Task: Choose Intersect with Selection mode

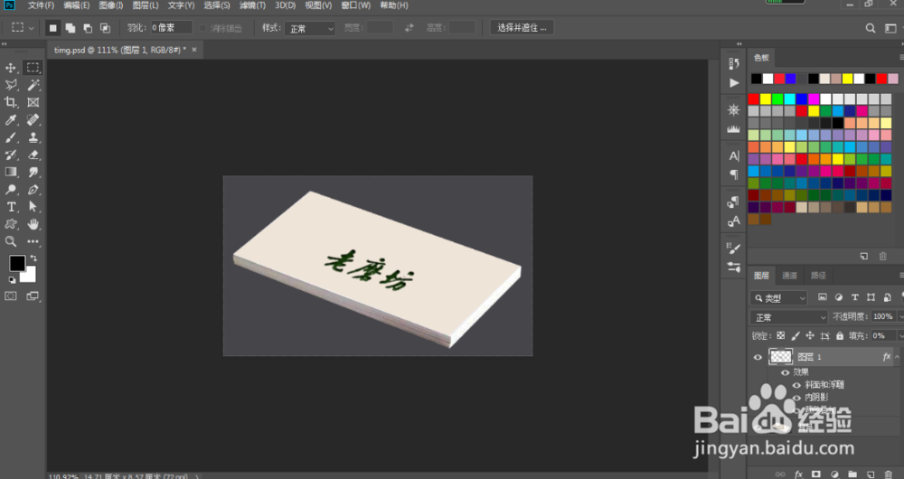Action: [105, 28]
